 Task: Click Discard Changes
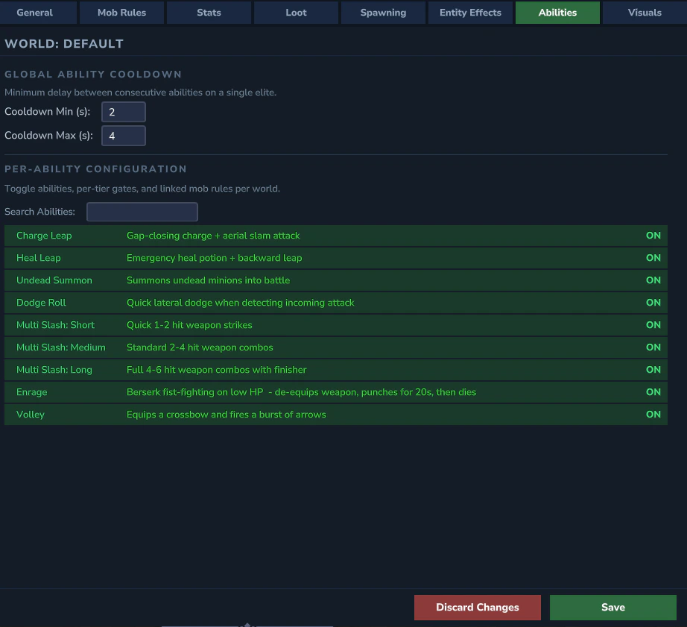pyautogui.click(x=477, y=607)
